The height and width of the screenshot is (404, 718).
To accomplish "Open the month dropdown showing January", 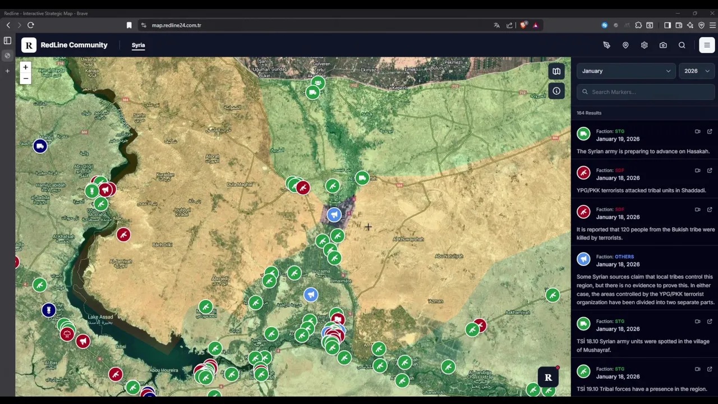I will (x=626, y=71).
